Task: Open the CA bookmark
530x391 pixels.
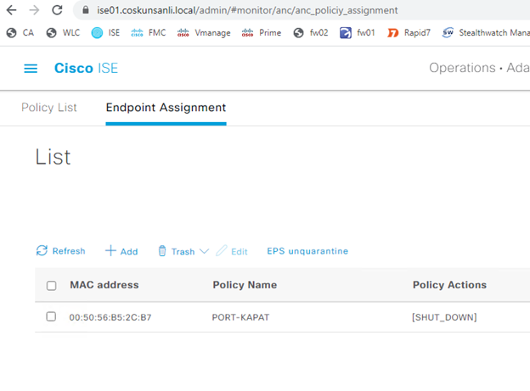Action: click(x=20, y=33)
